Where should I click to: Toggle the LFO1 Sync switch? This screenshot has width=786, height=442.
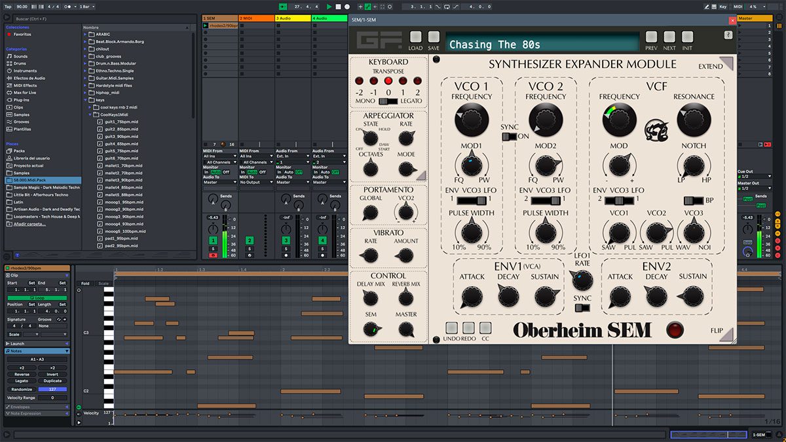click(x=582, y=309)
